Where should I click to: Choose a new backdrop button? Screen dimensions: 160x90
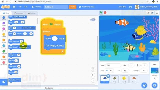point(155,85)
